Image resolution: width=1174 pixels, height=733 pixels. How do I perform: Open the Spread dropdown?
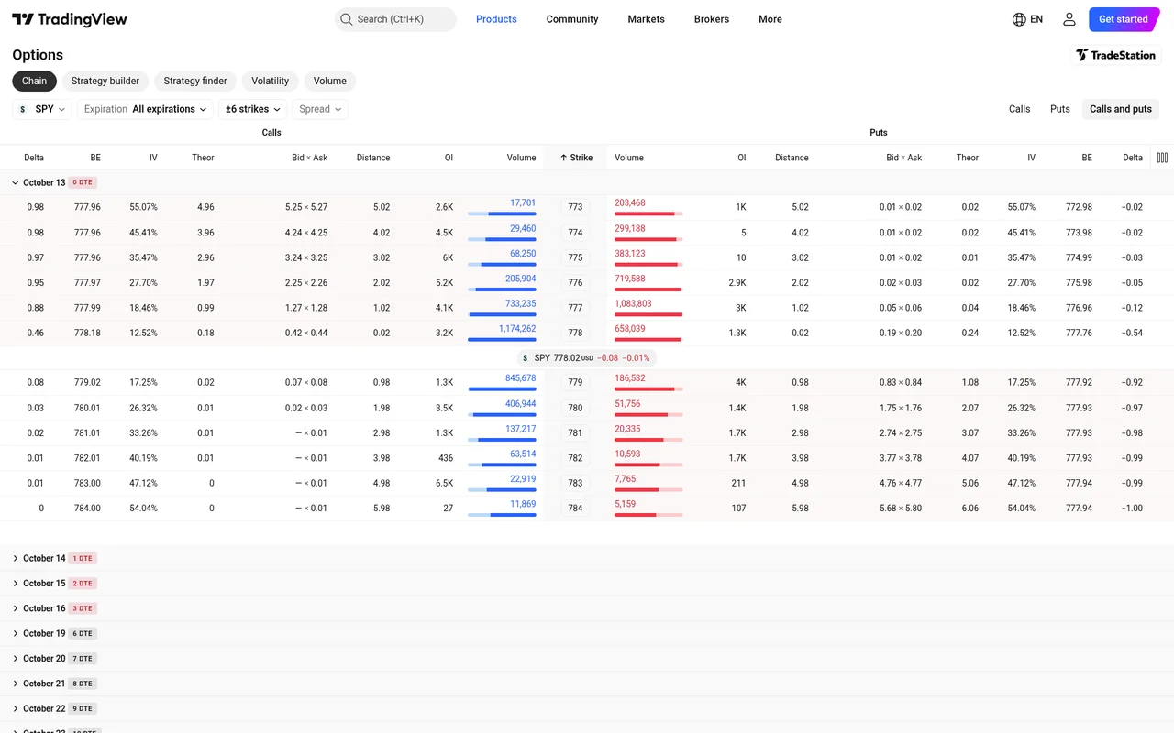coord(320,109)
